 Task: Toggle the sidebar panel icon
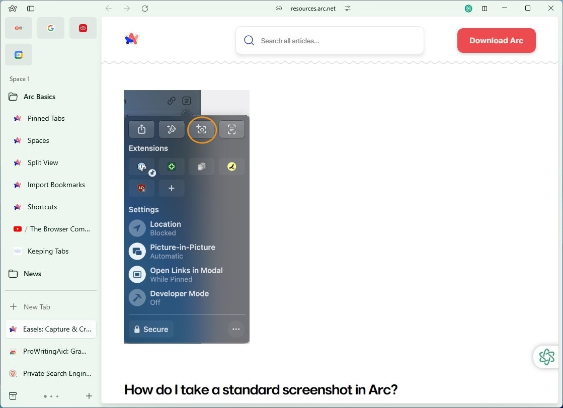31,8
